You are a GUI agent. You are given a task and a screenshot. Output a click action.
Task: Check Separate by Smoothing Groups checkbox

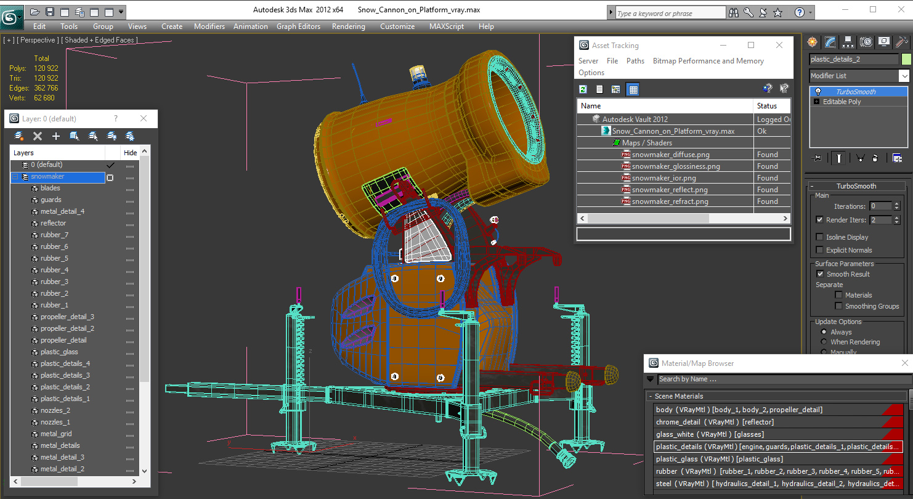click(x=838, y=306)
